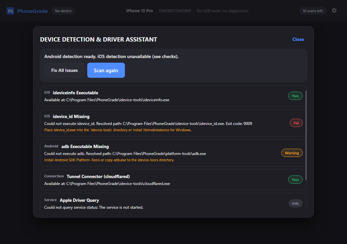Click the iOS tag beside ideviceinfo Executable
347x244 pixels.
(47, 93)
